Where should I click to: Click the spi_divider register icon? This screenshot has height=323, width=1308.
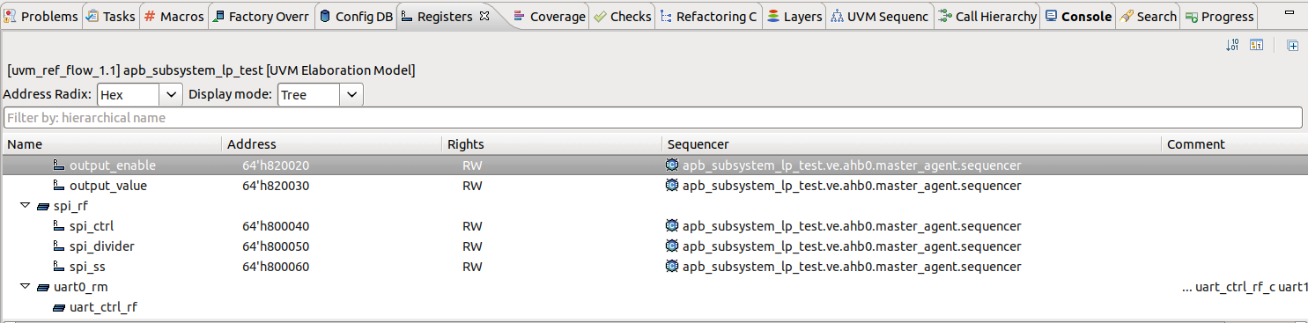59,246
